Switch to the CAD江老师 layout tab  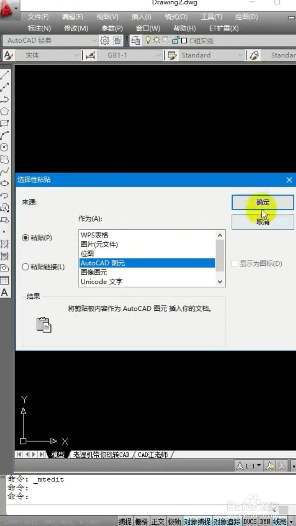click(153, 454)
